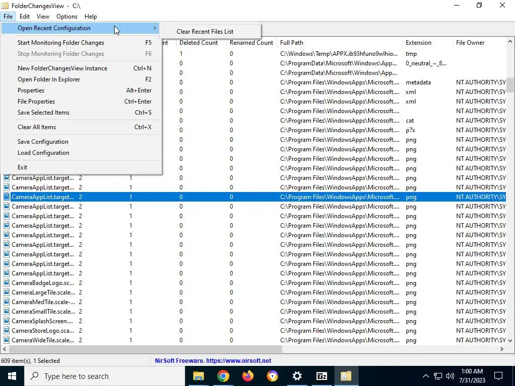Open 7-Zip from the taskbar
This screenshot has height=386, width=515.
click(321, 376)
